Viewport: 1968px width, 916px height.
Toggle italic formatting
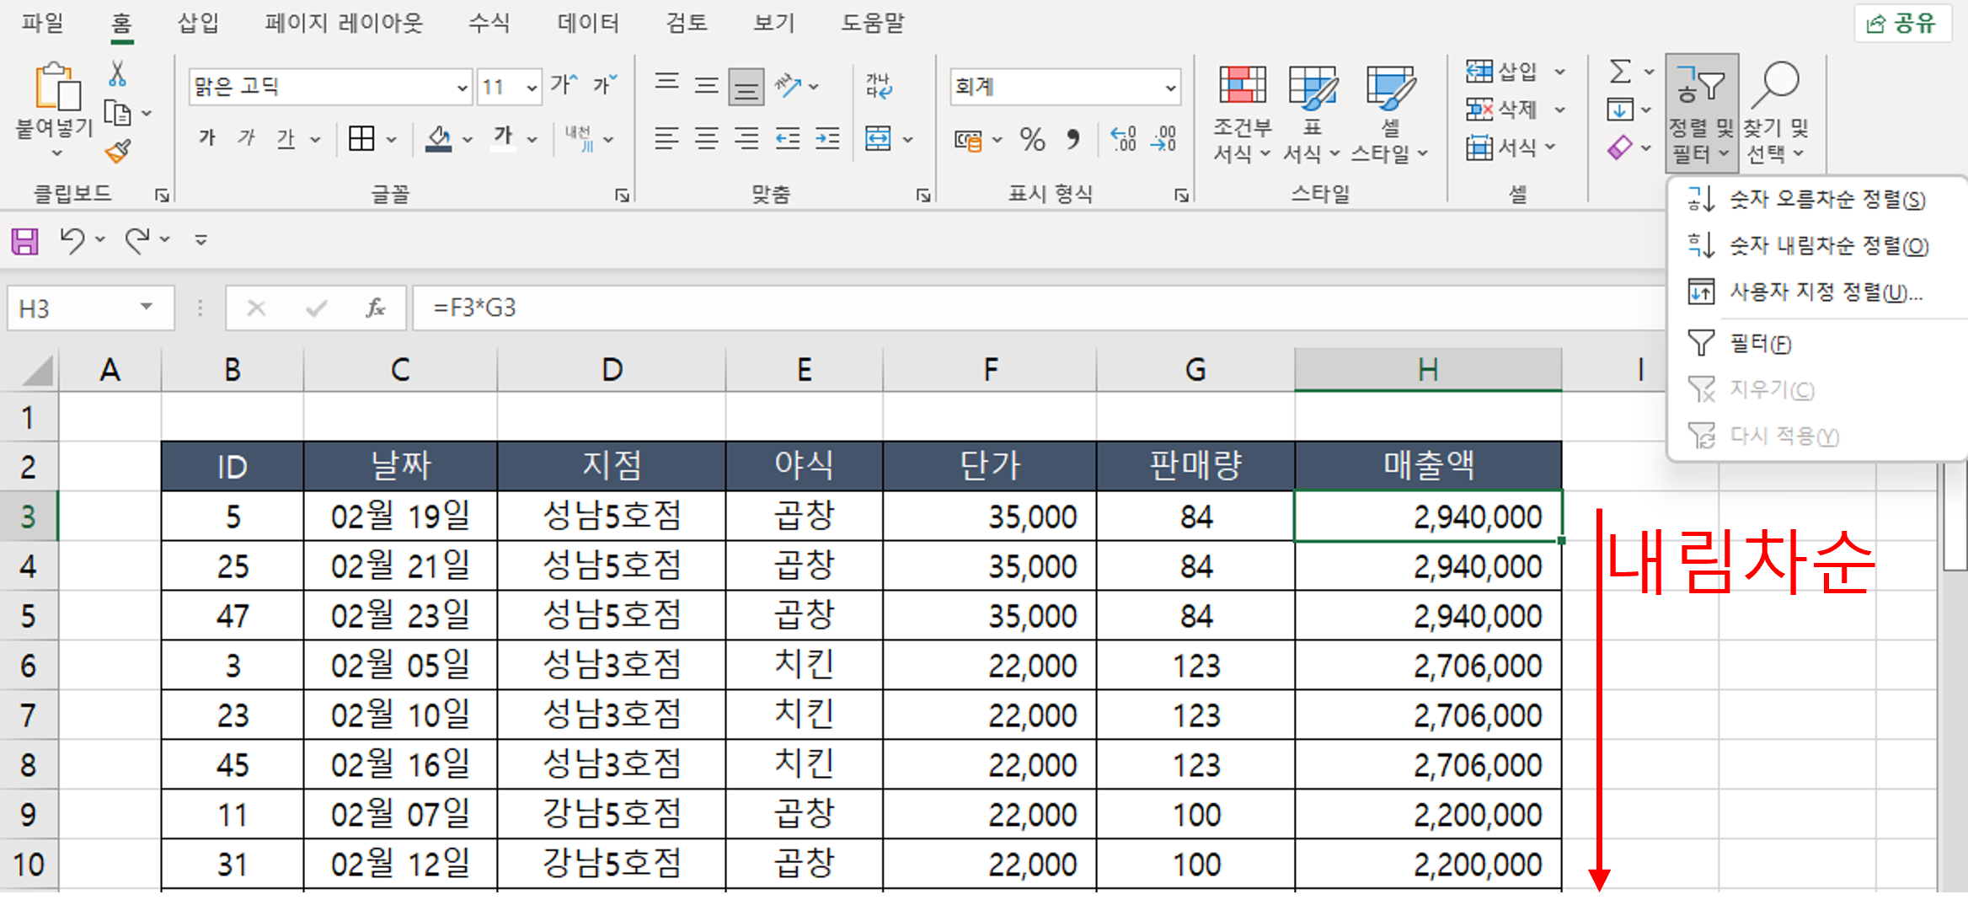[246, 137]
